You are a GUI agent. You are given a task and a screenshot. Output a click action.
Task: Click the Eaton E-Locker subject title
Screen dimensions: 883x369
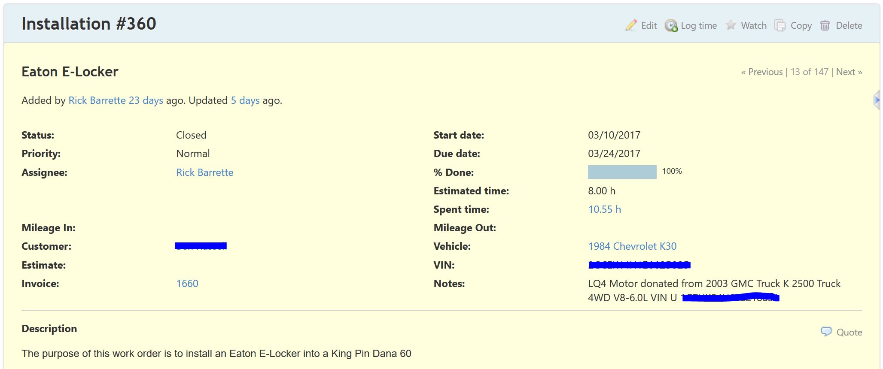70,72
